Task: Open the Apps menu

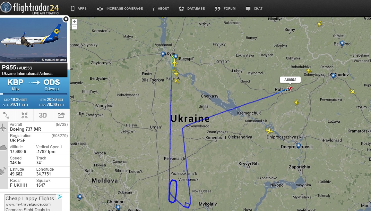Action: pyautogui.click(x=79, y=9)
